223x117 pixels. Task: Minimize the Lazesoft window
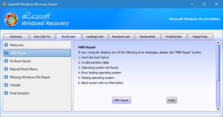pos(192,4)
